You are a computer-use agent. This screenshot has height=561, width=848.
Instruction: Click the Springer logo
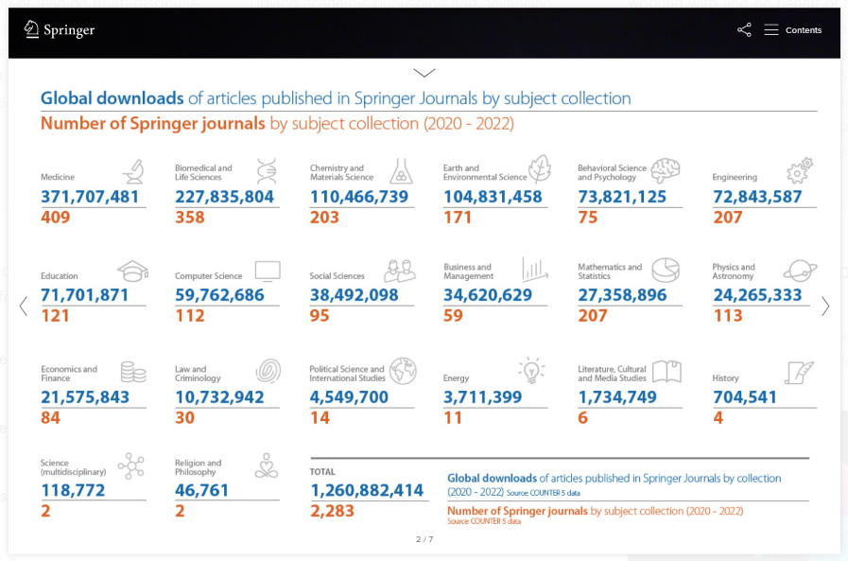[x=60, y=29]
